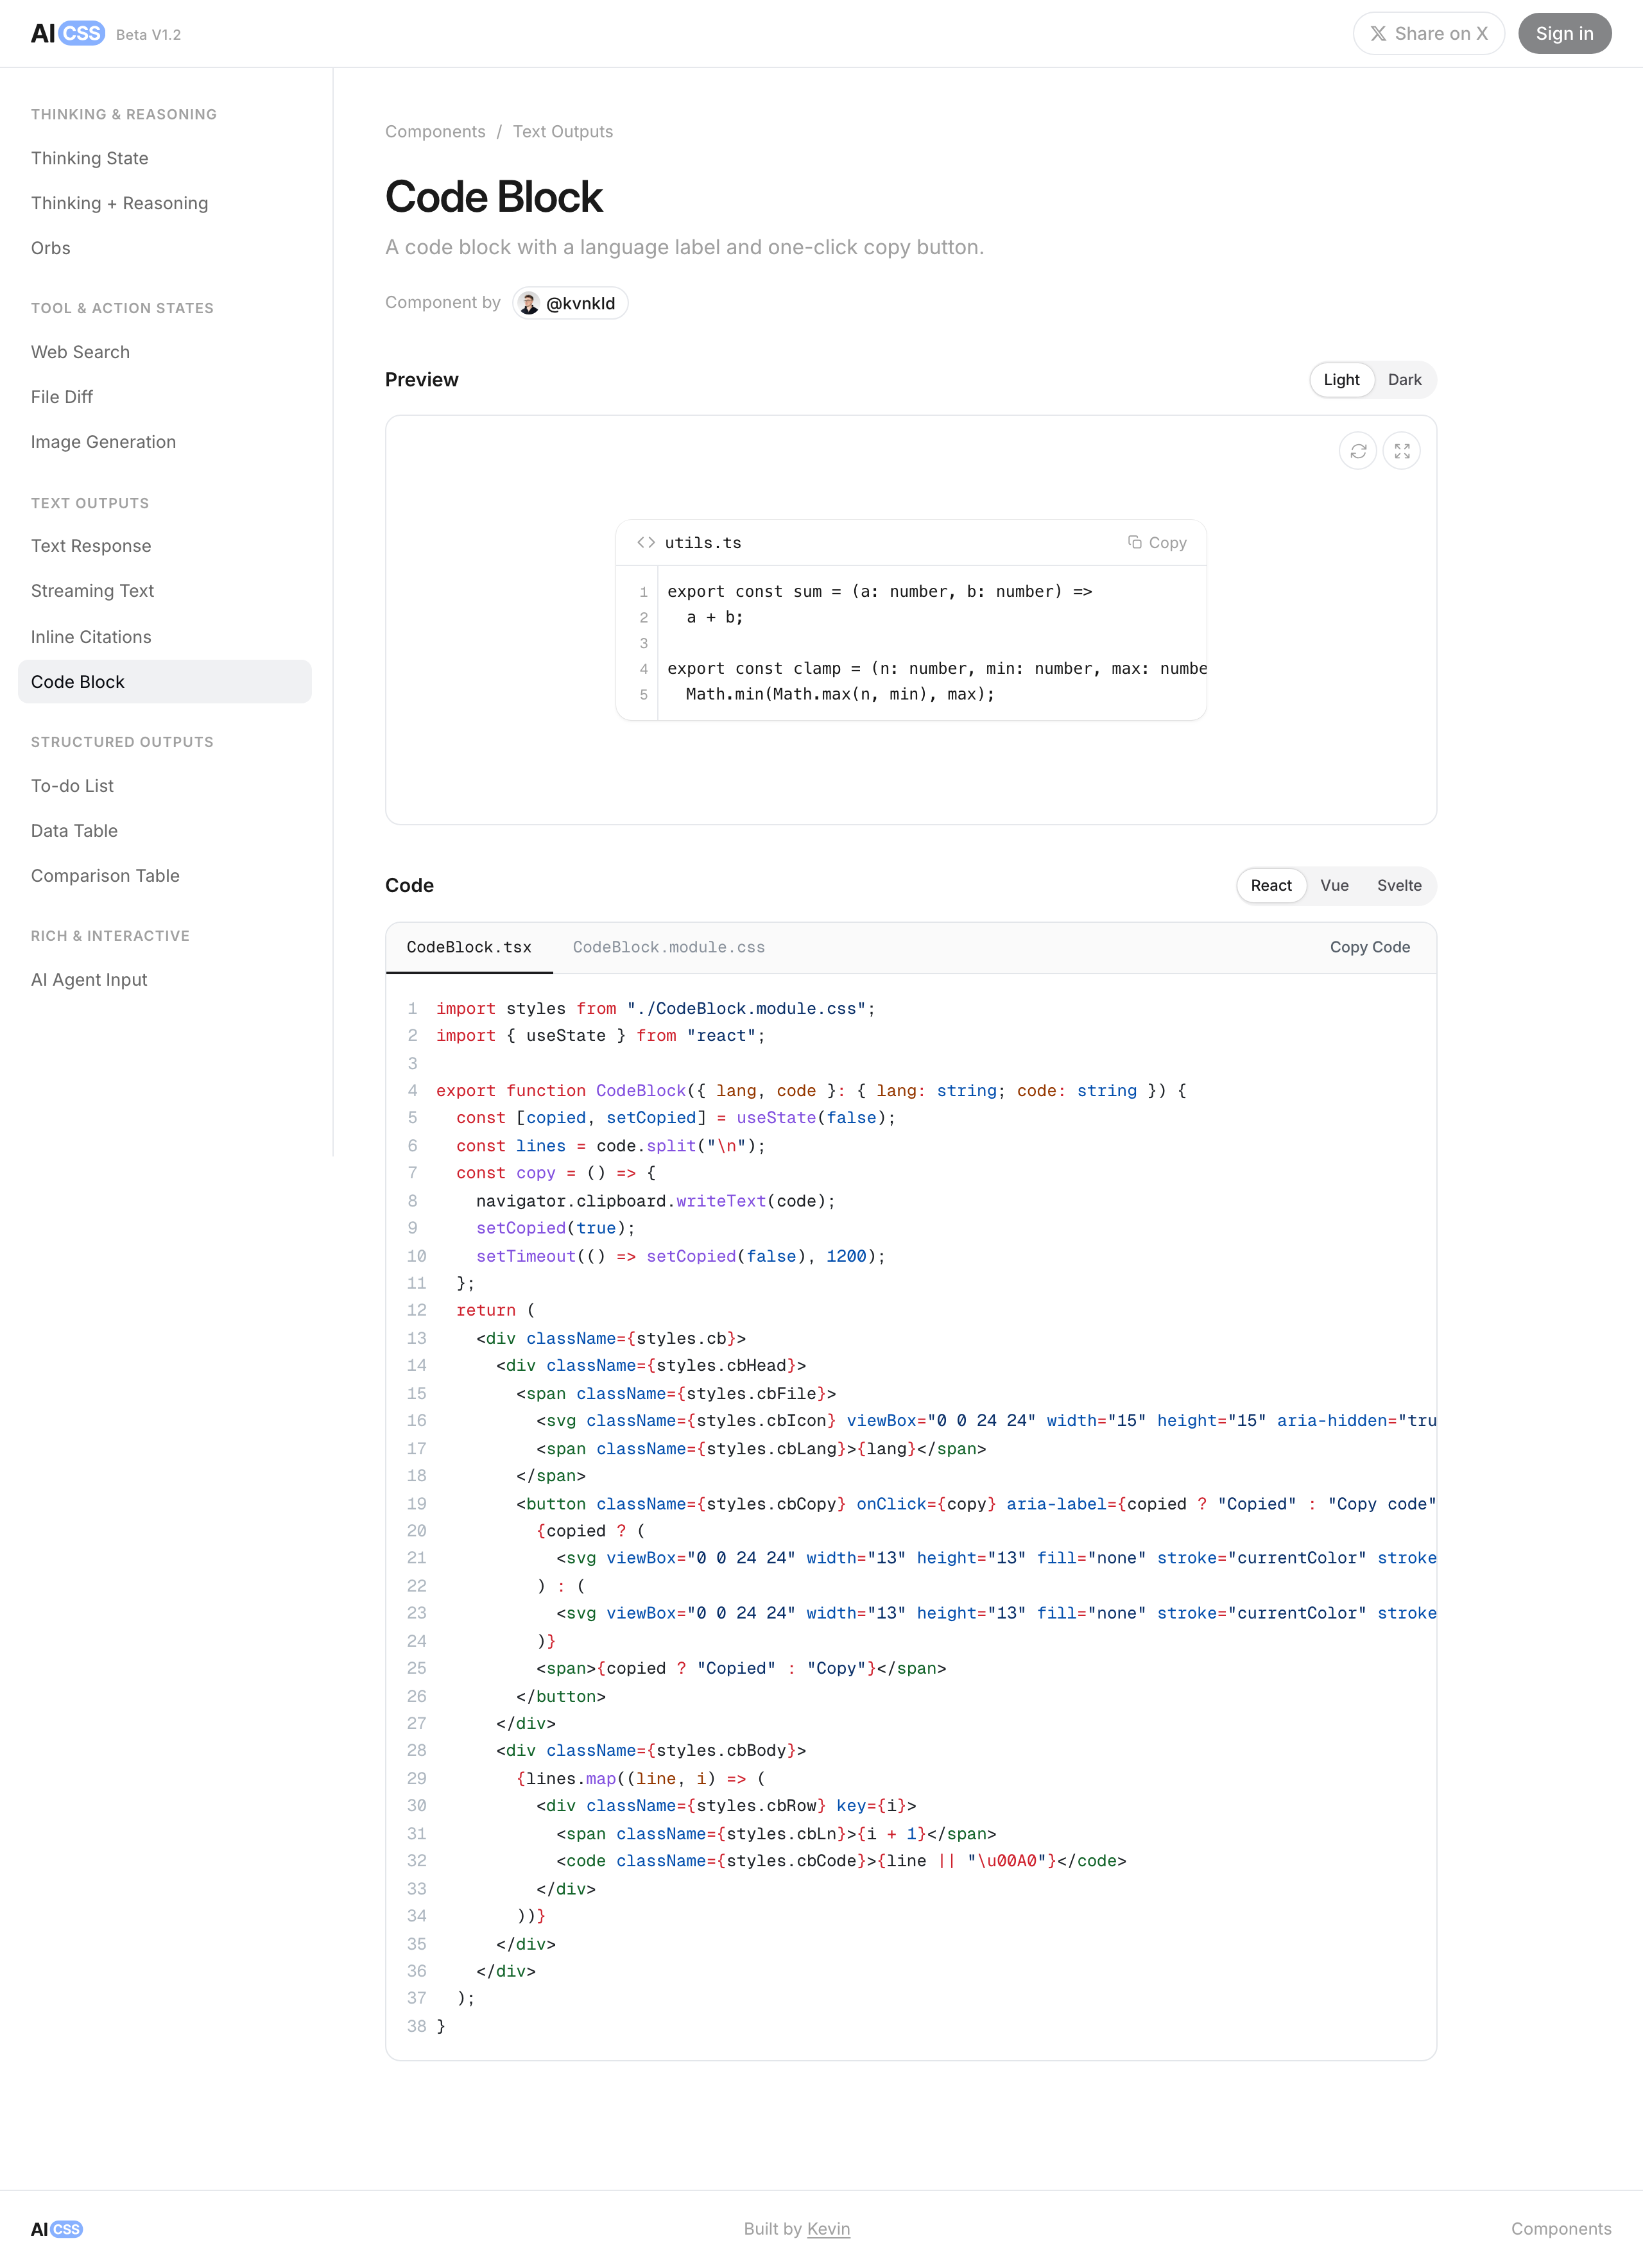Open Data Table in sidebar

[165, 831]
